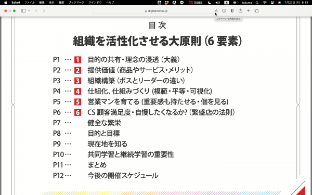Open Spotlight search magnifier
312x195 pixels.
257,3
